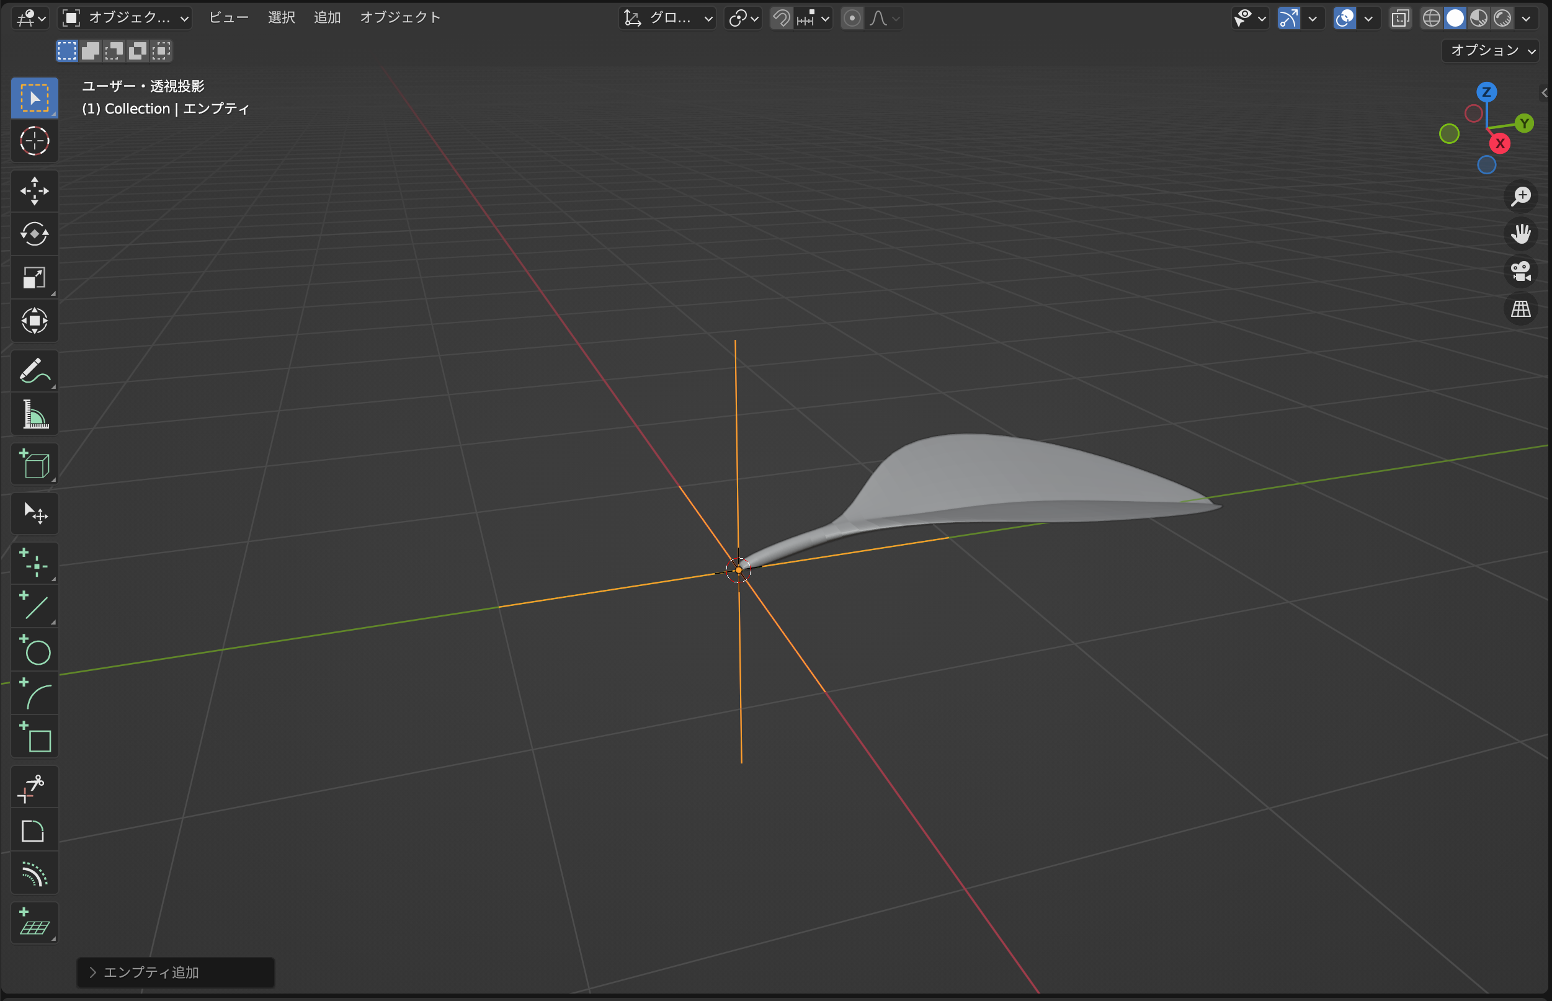Toggle X-ray mode
Viewport: 1552px width, 1001px height.
coord(1401,18)
